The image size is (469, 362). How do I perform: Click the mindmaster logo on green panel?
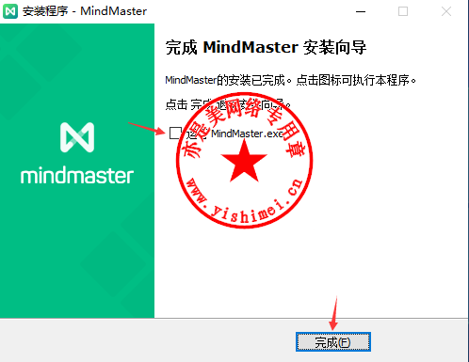click(77, 153)
